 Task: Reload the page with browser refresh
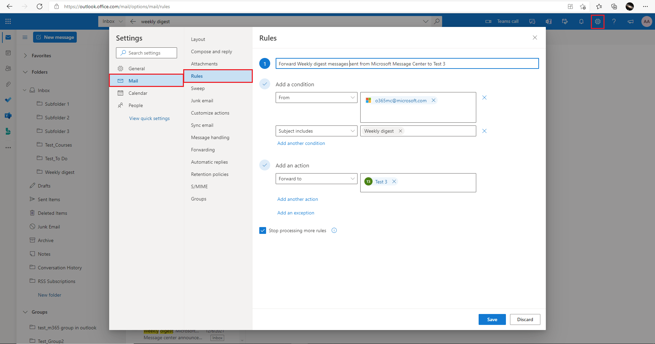(40, 6)
